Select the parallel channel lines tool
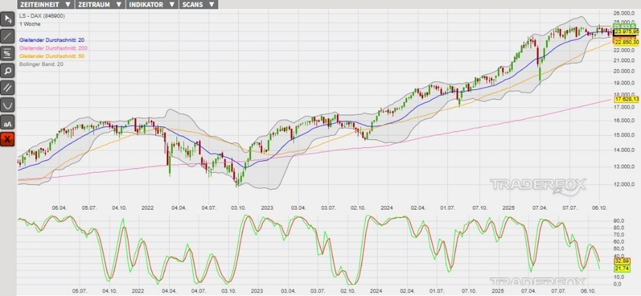This screenshot has height=296, width=641. point(7,88)
